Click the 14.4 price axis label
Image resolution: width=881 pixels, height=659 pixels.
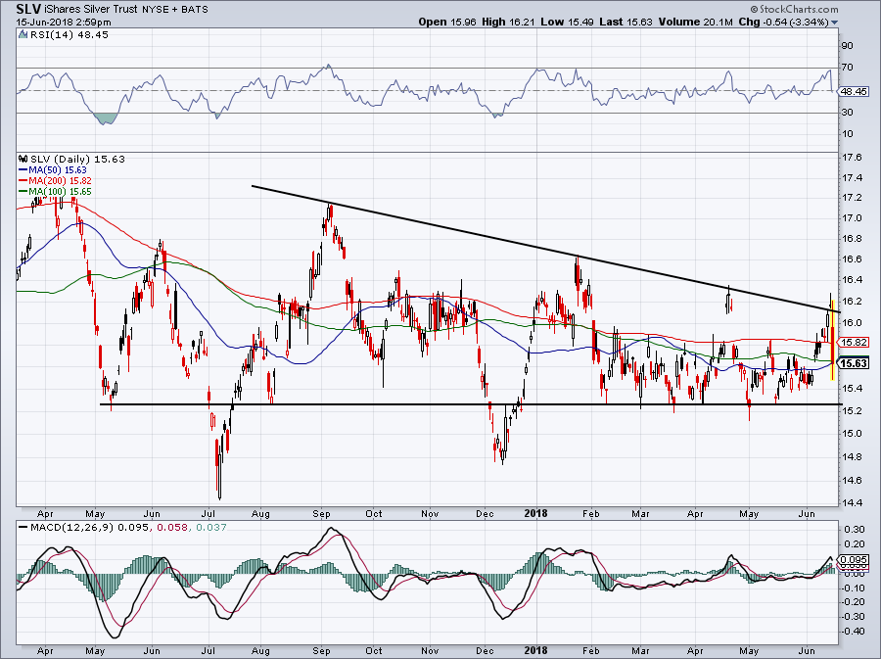pyautogui.click(x=853, y=502)
